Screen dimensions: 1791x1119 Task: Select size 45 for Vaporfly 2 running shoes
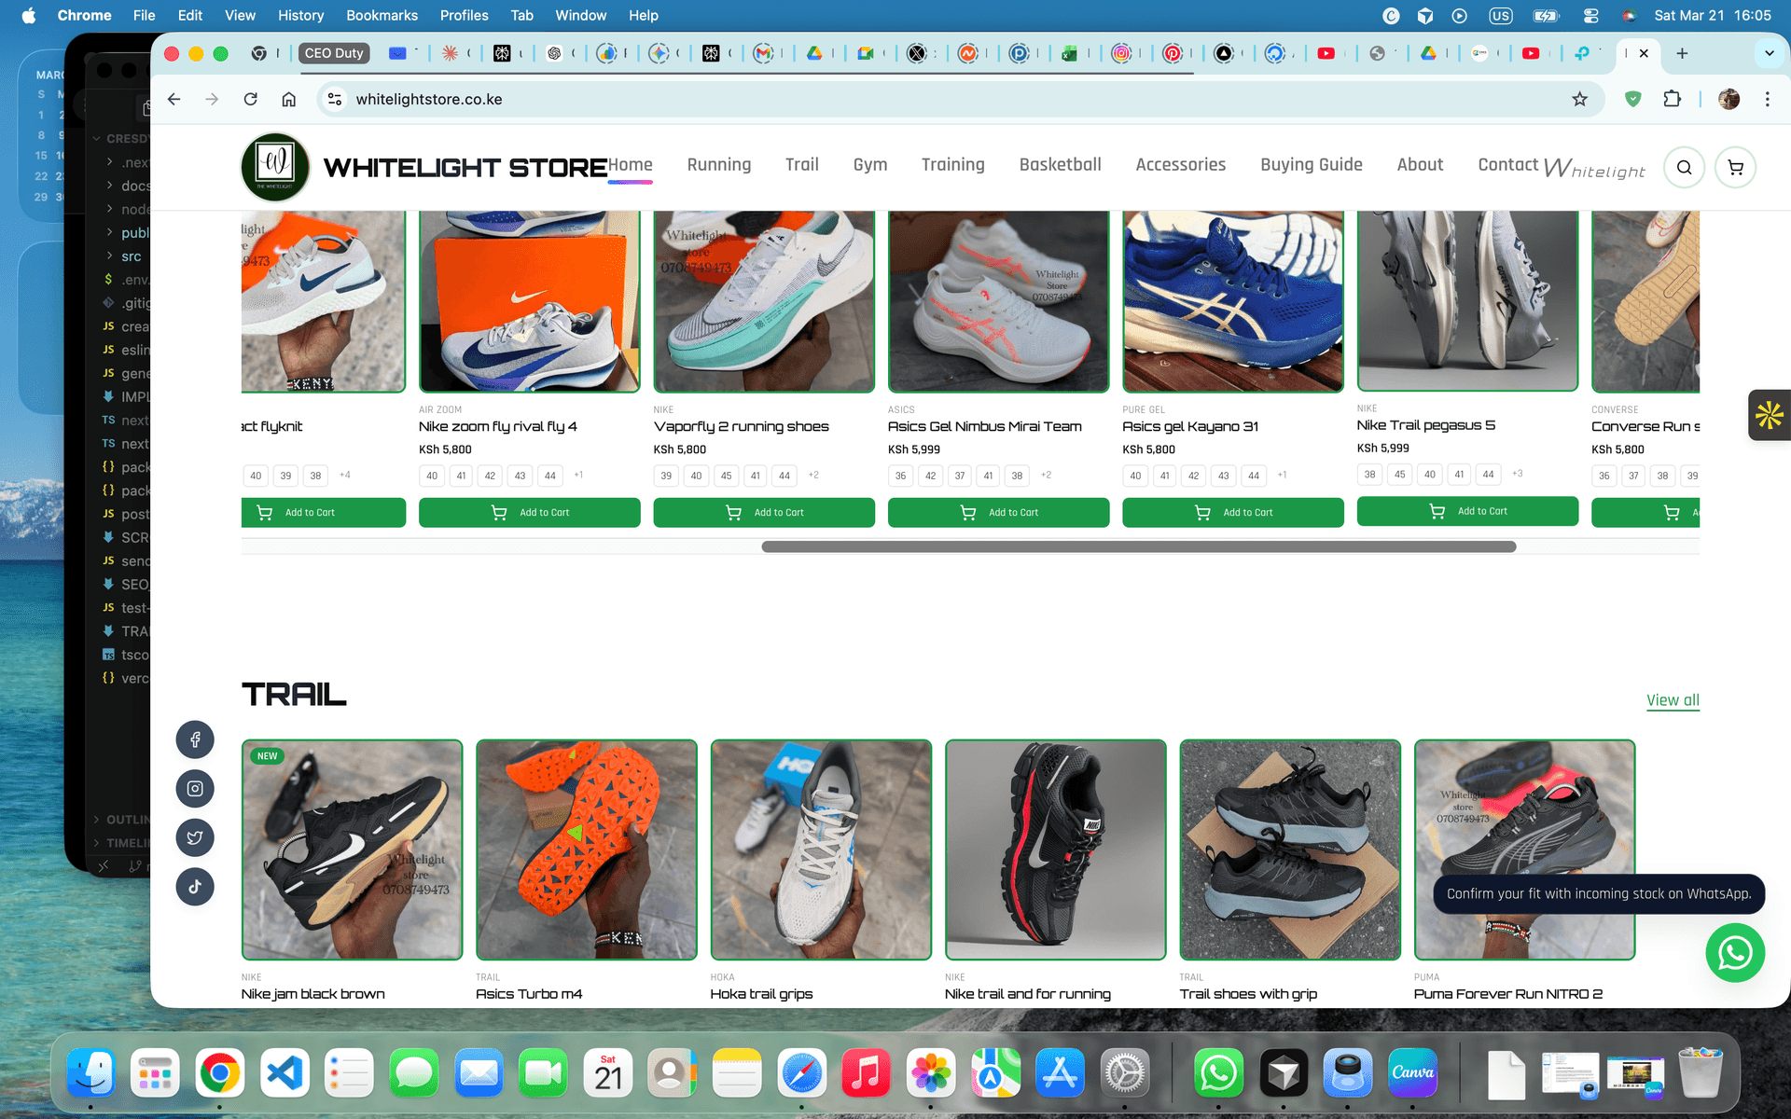coord(726,476)
